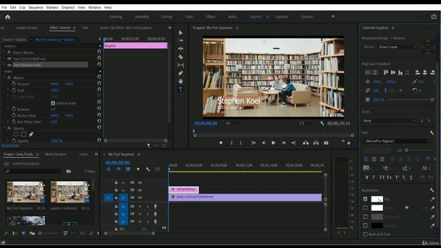Image resolution: width=441 pixels, height=248 pixels.
Task: Expand the workspace overflow chevrons
Action: [x=333, y=17]
